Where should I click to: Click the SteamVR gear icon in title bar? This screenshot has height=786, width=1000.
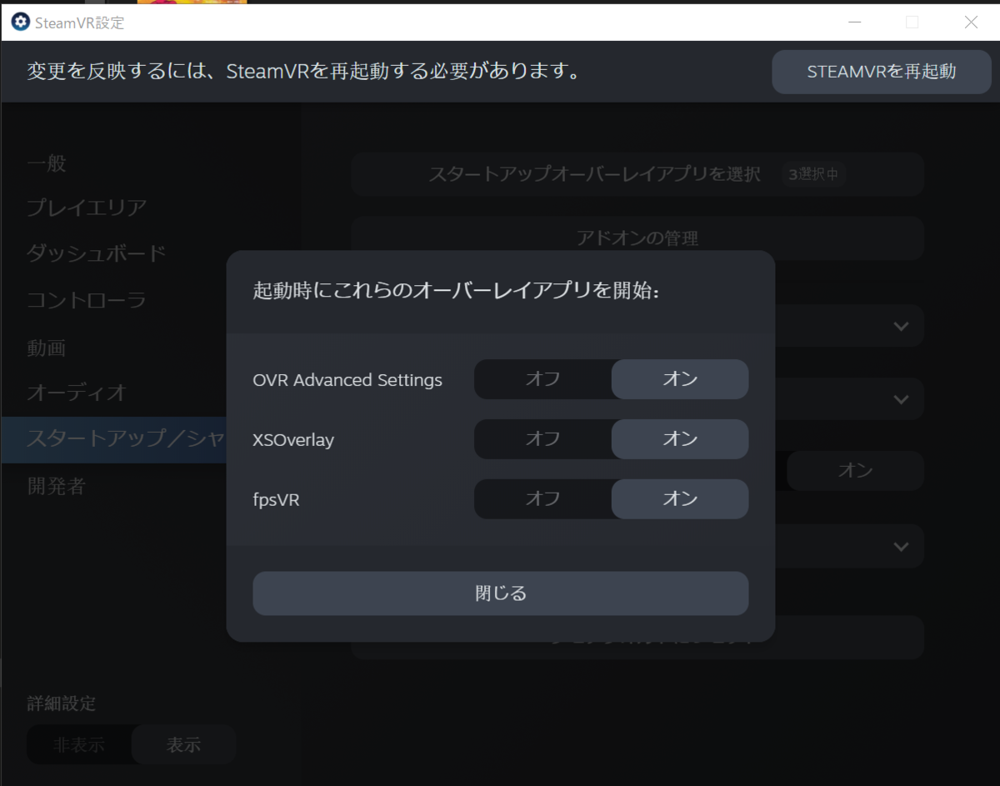click(x=21, y=23)
